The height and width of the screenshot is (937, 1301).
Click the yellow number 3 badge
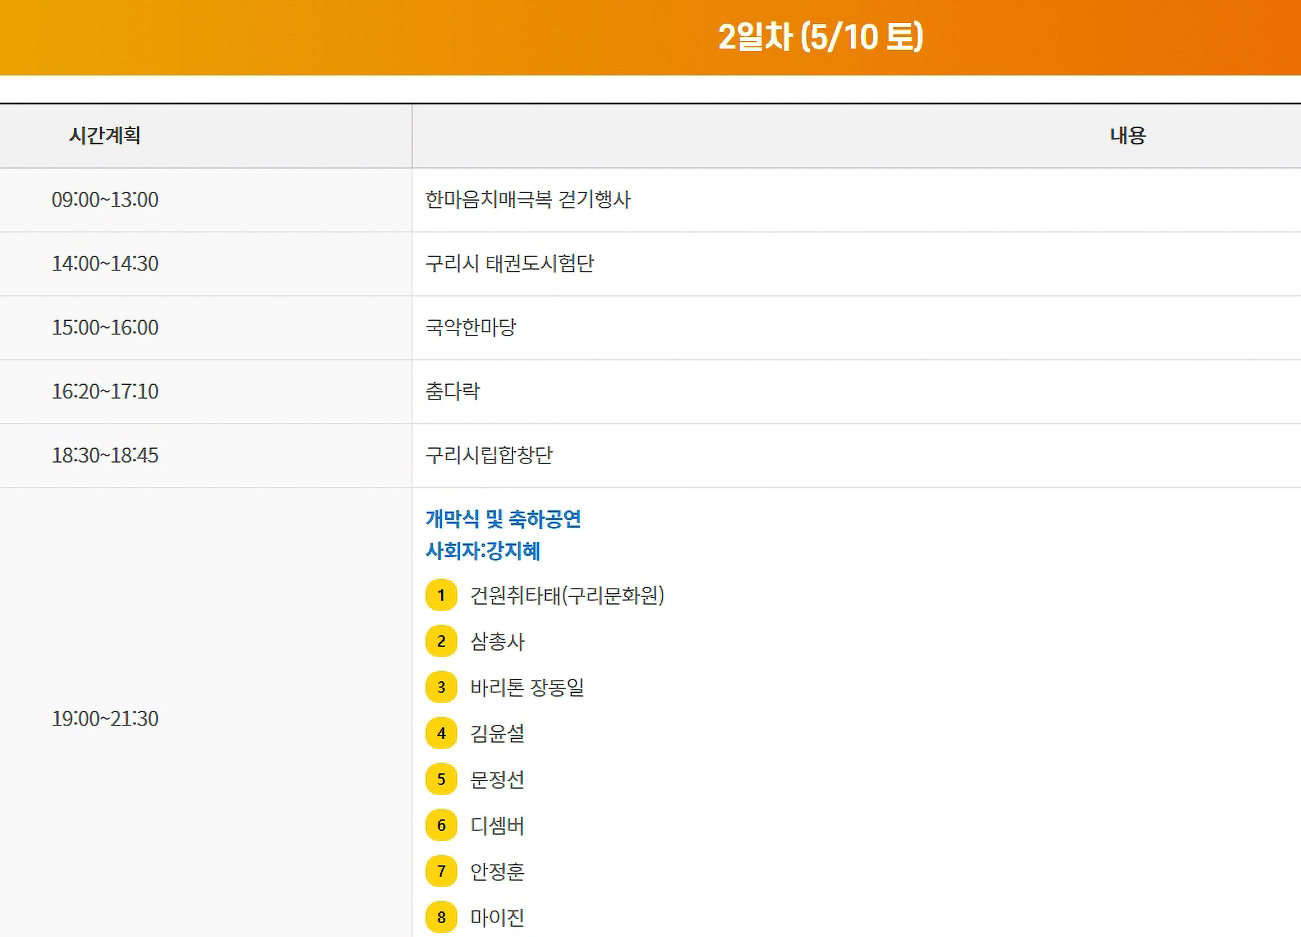[x=441, y=687]
